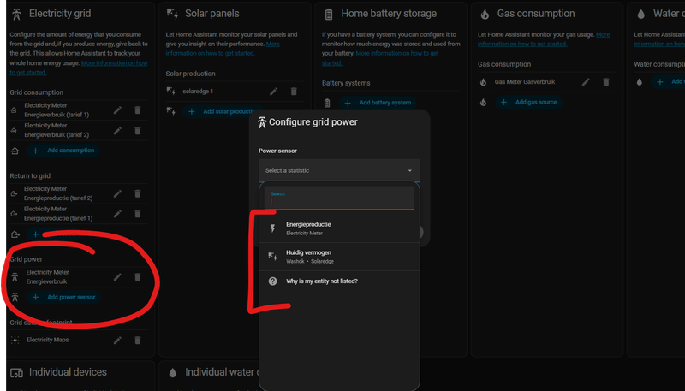This screenshot has width=685, height=391.
Task: Delete the solaredge 1 solar production
Action: coord(294,91)
